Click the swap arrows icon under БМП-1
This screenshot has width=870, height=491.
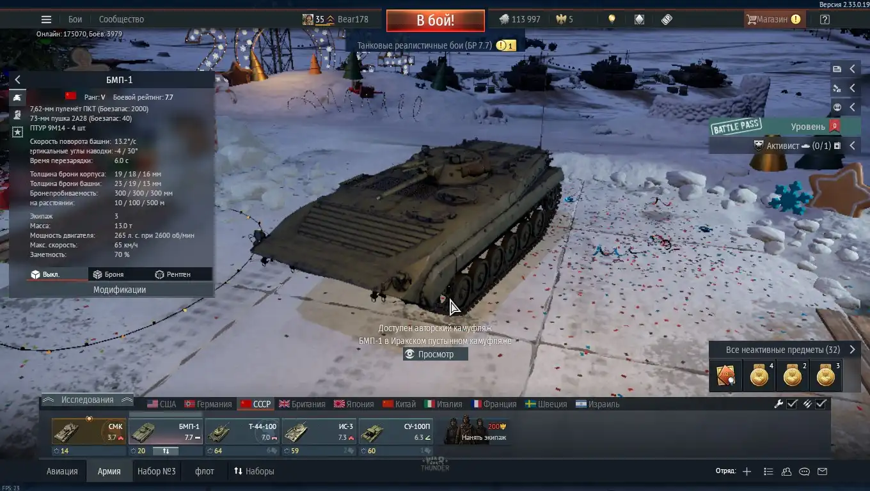point(166,451)
